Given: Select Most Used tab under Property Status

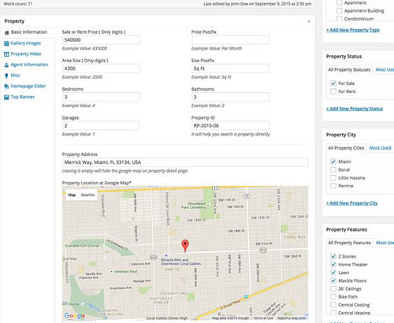Looking at the screenshot, I should [385, 69].
